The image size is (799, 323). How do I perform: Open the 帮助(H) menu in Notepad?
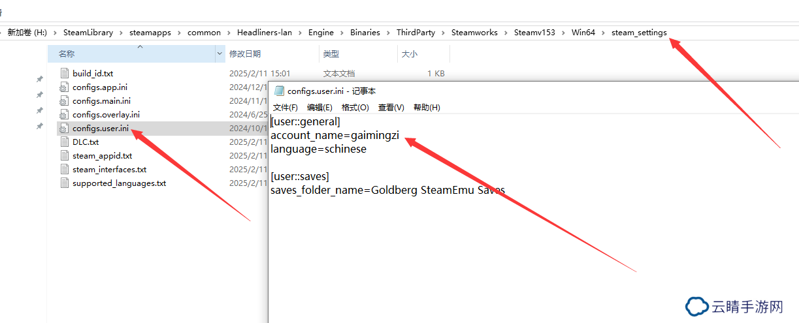[x=427, y=107]
